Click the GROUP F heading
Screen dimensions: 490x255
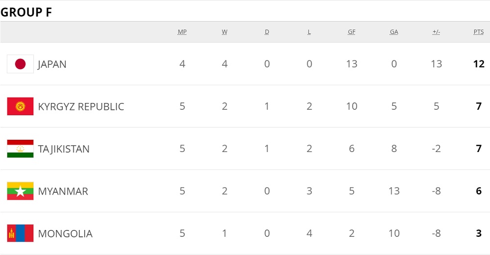coord(26,12)
